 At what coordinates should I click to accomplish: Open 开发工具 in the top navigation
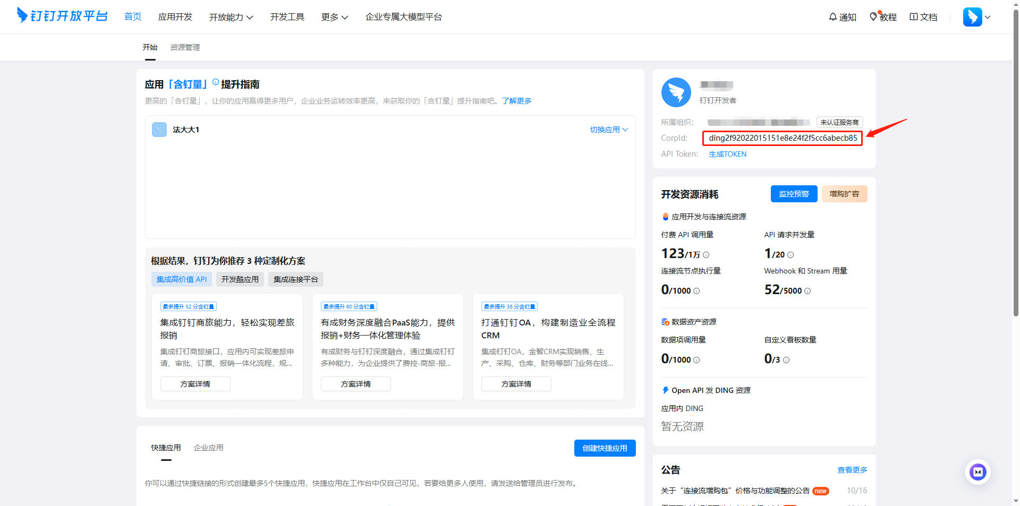[287, 17]
